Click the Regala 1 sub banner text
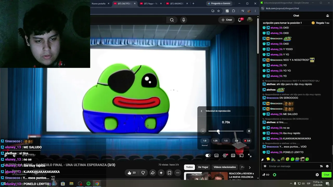Viewport: 333px width, 187px height. point(323,23)
